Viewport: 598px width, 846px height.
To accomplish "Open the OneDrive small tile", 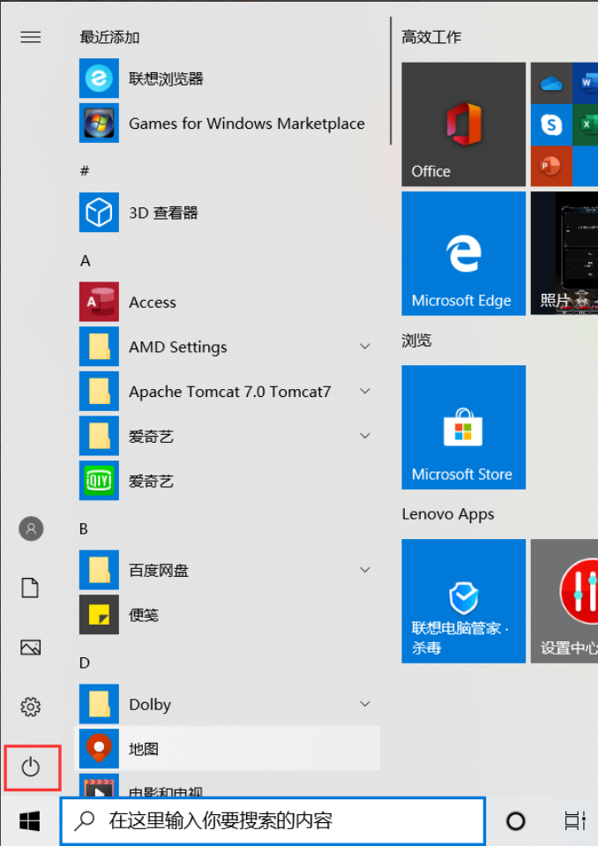I will tap(551, 83).
